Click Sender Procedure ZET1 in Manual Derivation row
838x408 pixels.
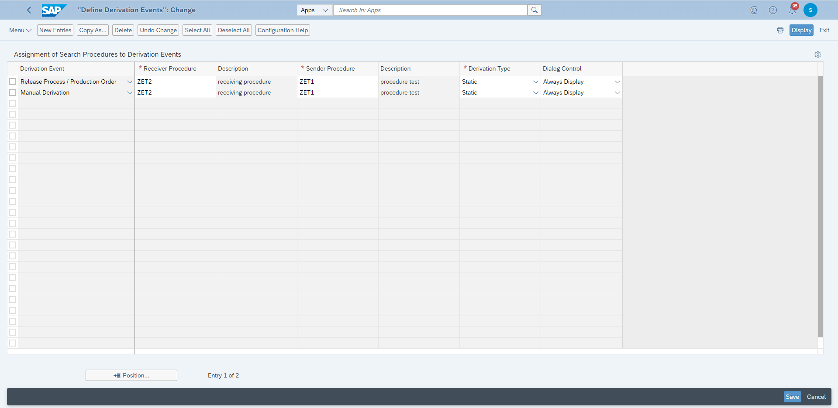(338, 92)
